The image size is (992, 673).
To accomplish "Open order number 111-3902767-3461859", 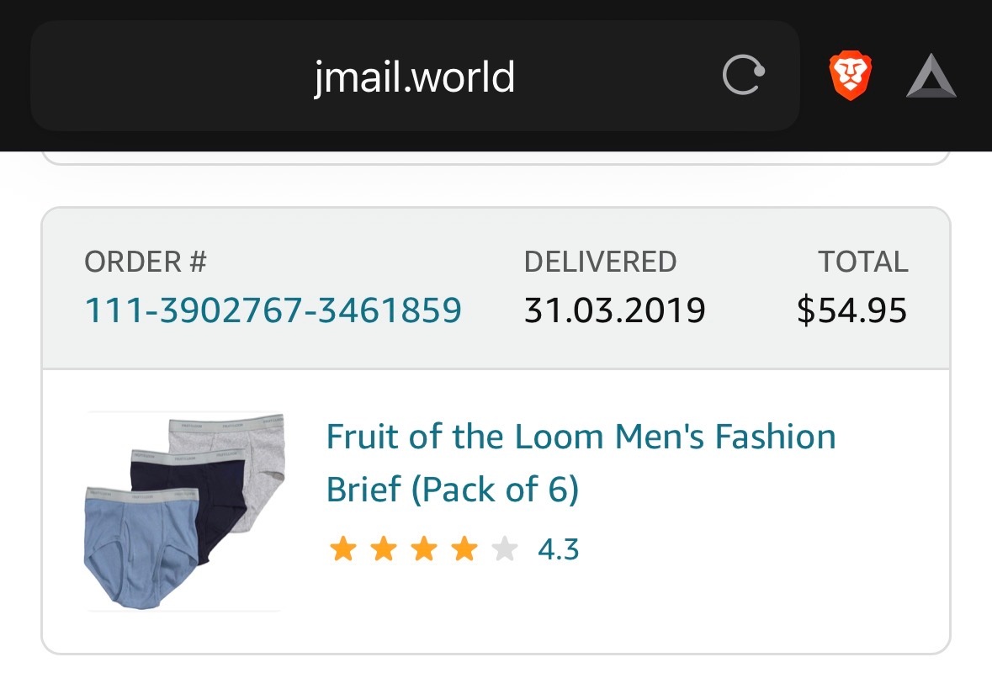I will point(273,311).
